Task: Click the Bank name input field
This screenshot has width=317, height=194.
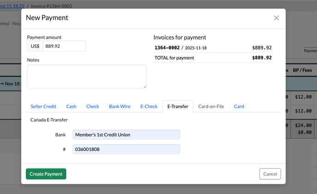Action: [126, 135]
